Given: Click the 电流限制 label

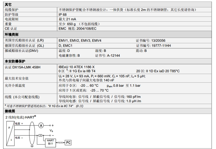Looking at the screenshot, I should [x=11, y=19].
